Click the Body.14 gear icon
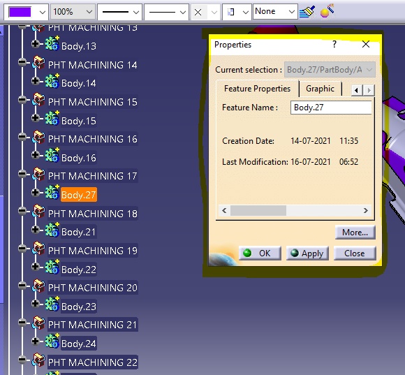 (52, 80)
